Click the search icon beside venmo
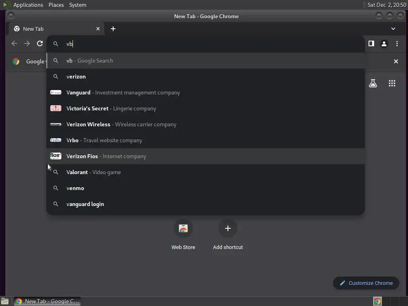408x306 pixels. coord(56,188)
